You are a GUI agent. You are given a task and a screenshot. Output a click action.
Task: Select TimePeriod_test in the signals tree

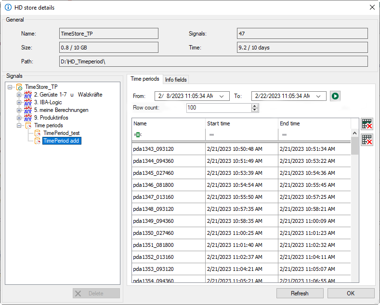(x=61, y=133)
